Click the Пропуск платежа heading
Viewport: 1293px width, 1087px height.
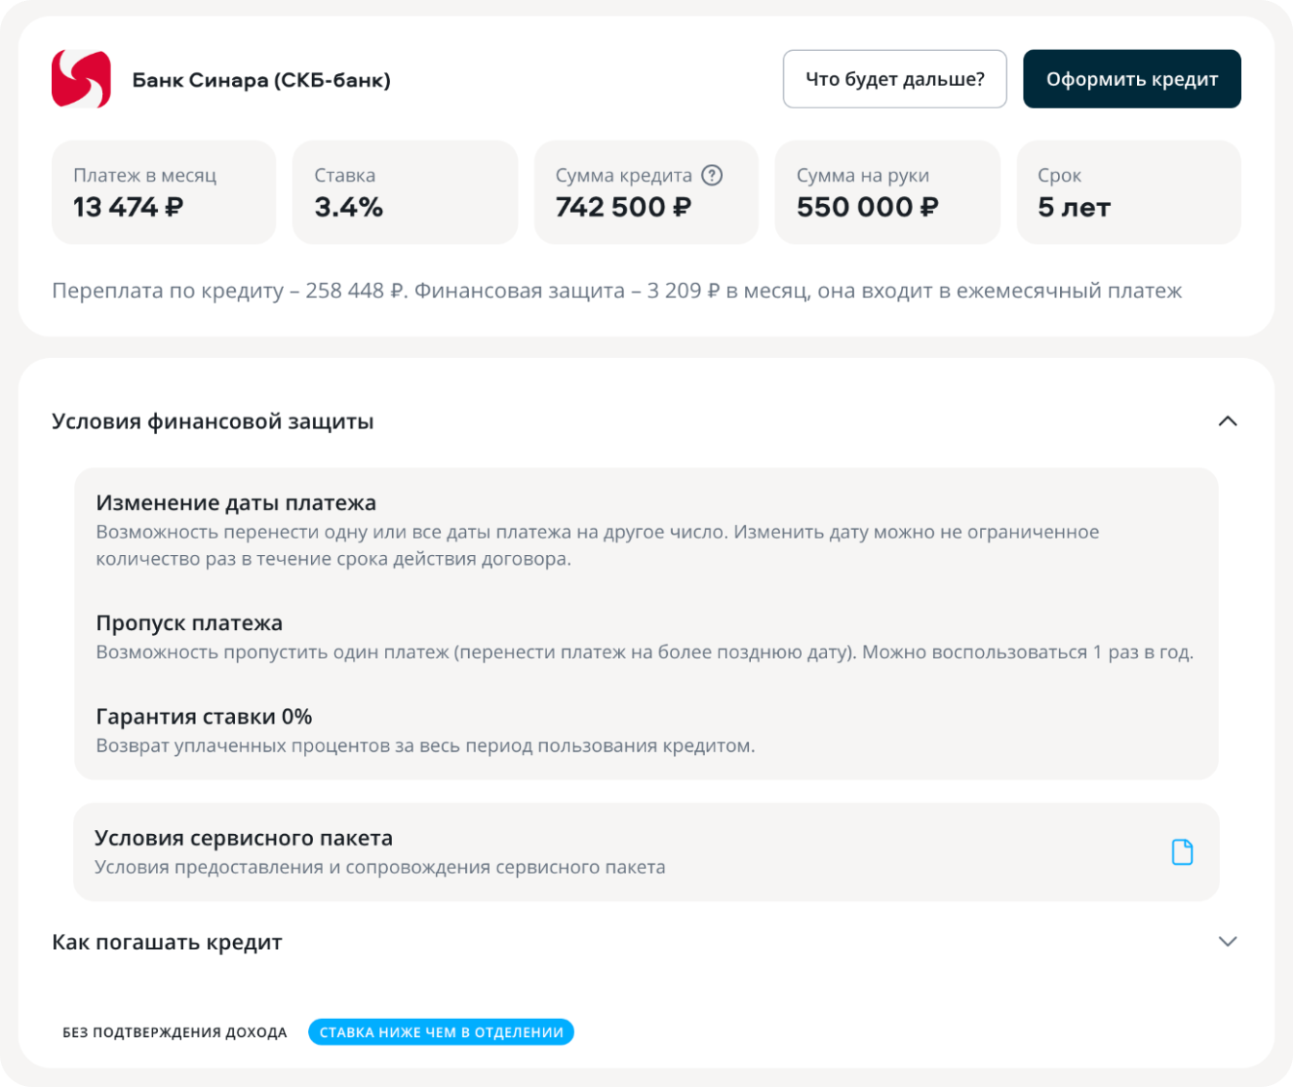[189, 623]
